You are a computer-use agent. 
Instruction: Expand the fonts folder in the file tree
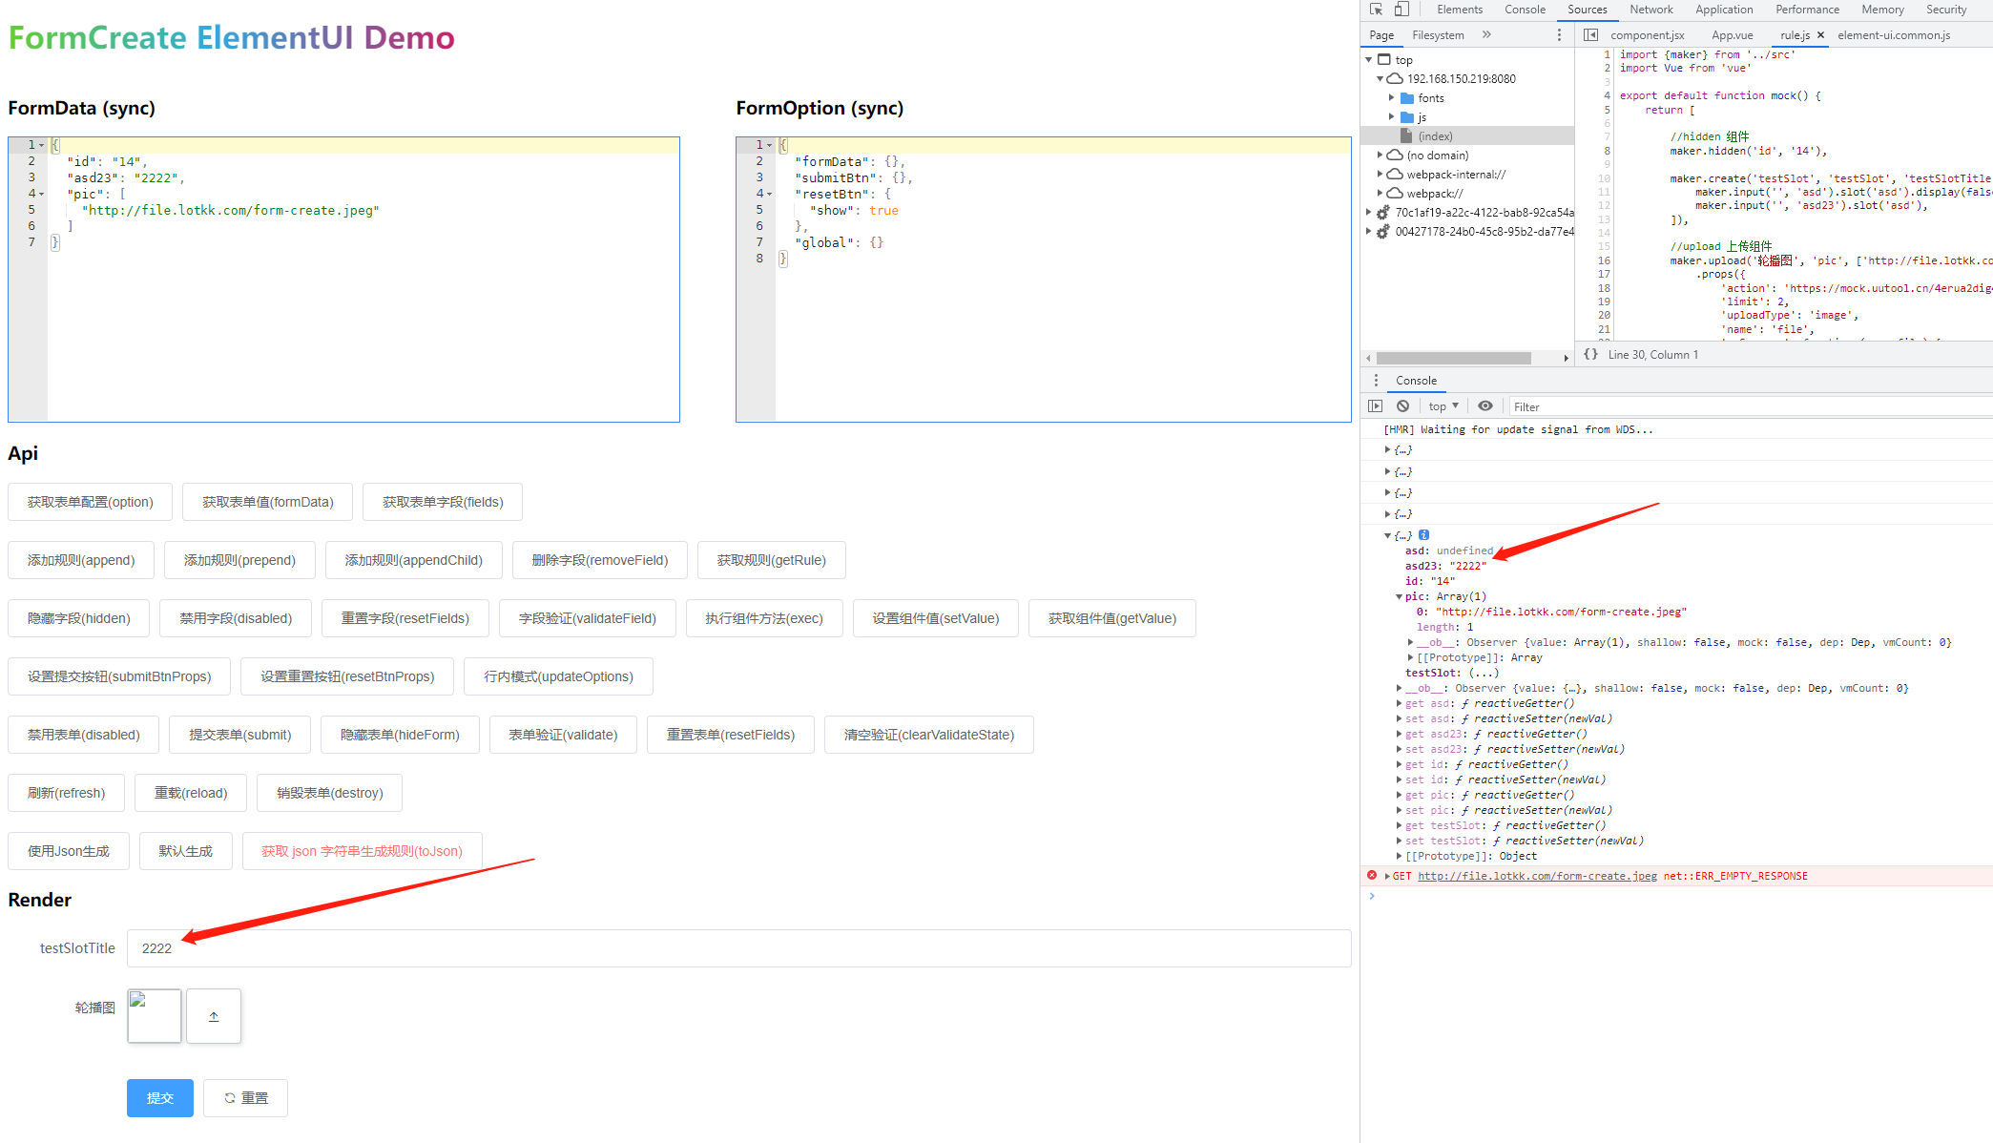pyautogui.click(x=1392, y=97)
